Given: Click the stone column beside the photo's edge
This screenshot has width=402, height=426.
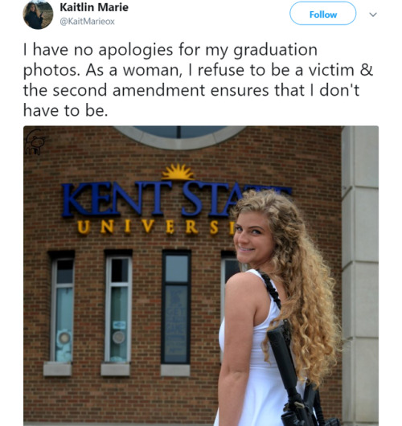Looking at the screenshot, I should click(x=360, y=274).
